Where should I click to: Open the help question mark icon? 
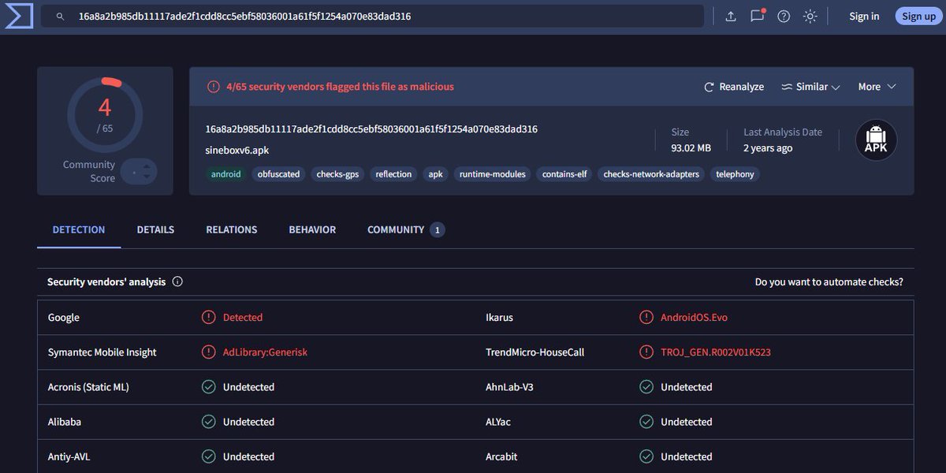point(784,17)
